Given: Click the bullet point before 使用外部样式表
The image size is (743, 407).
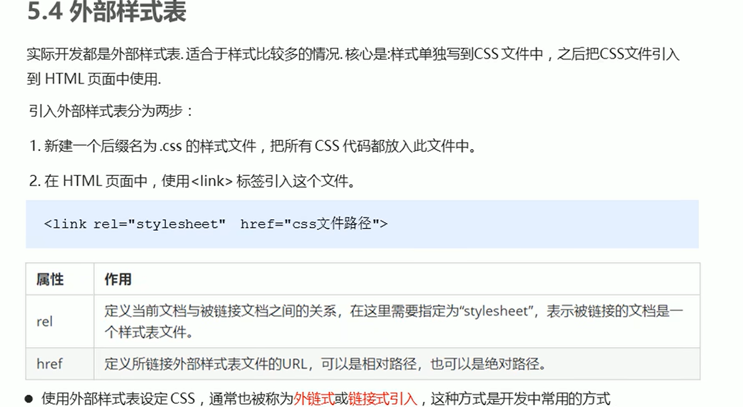Looking at the screenshot, I should pos(30,398).
